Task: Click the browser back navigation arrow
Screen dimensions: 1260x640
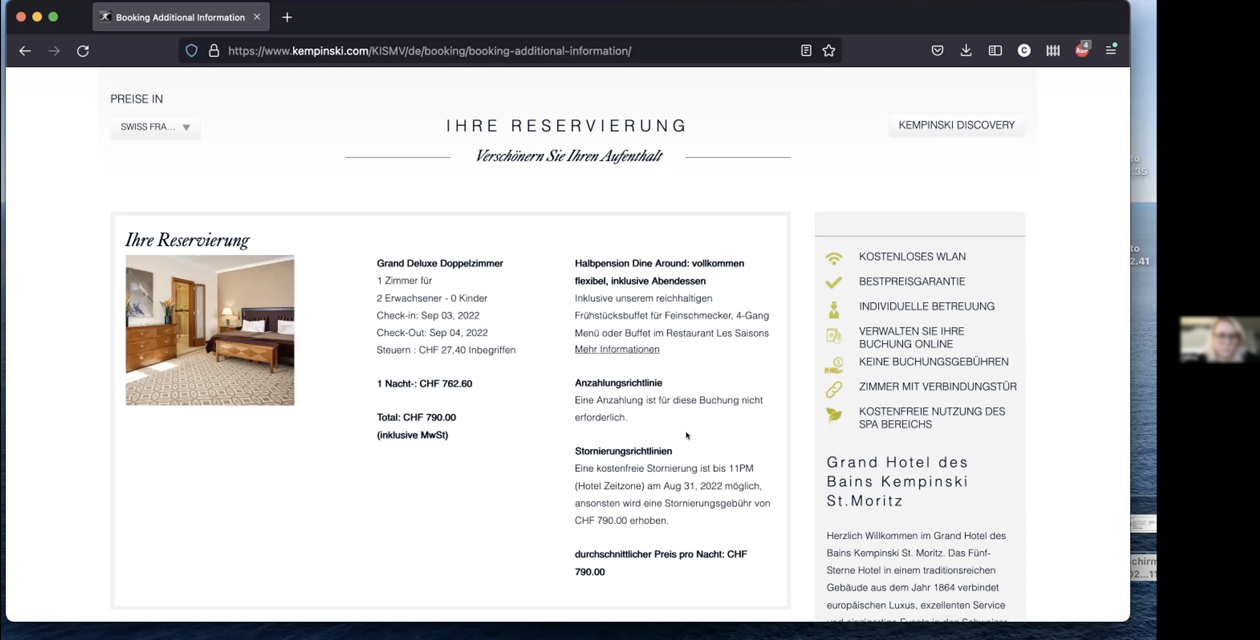Action: [25, 50]
